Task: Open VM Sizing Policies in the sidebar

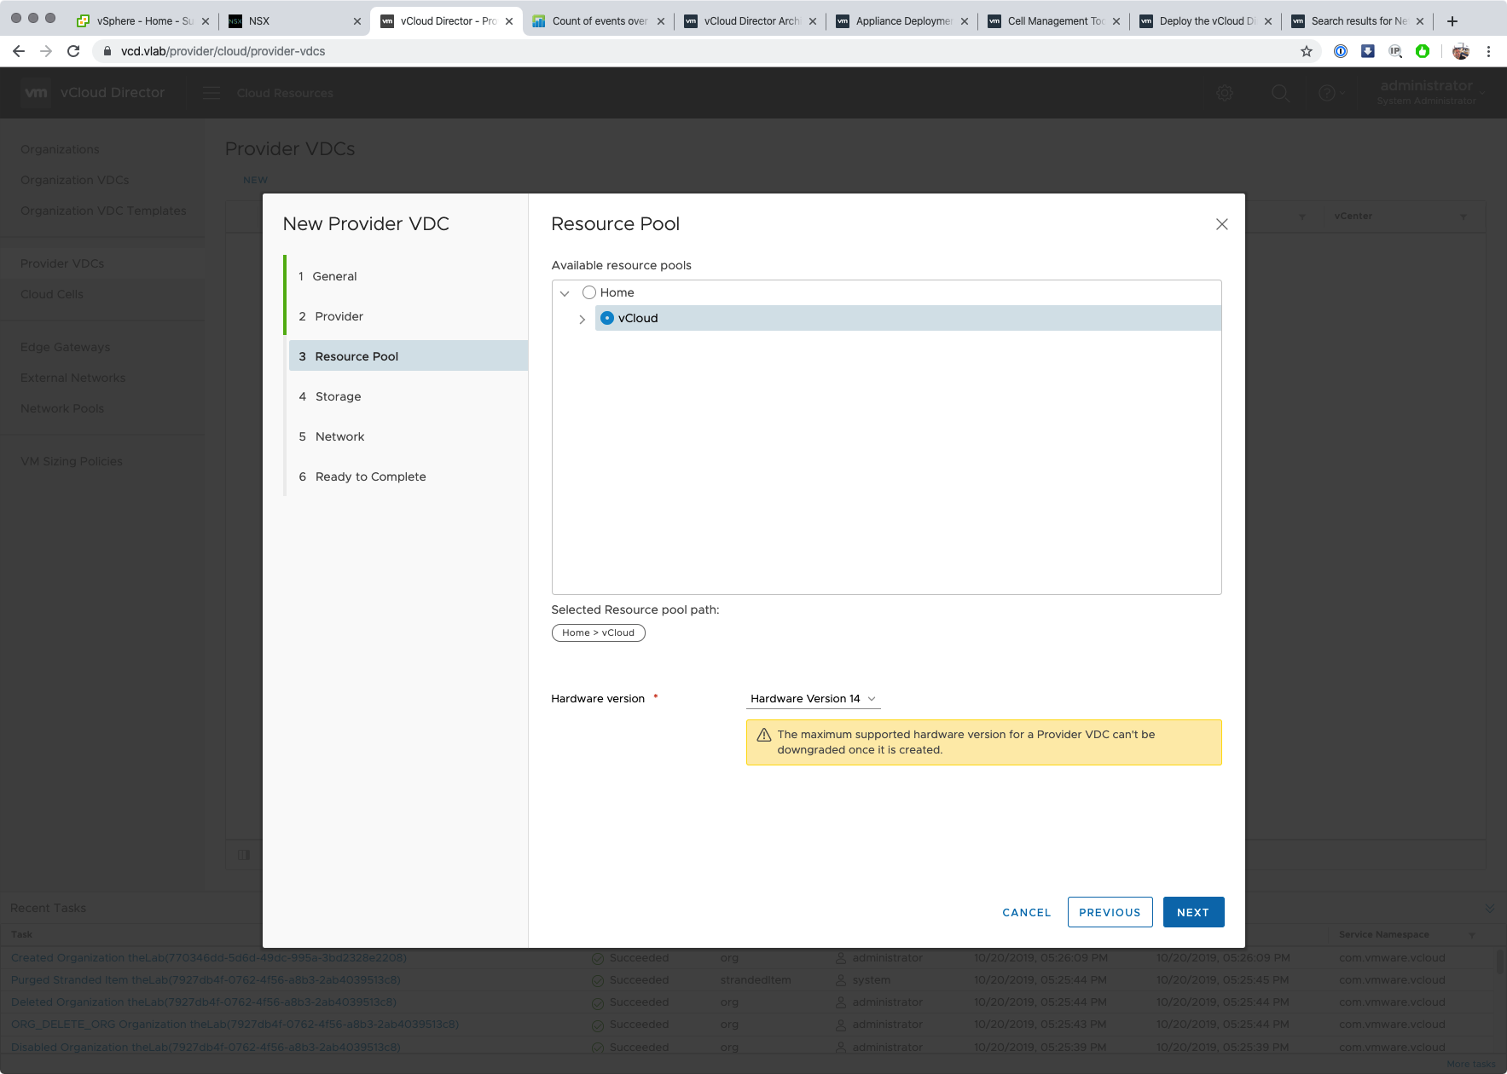Action: coord(72,461)
